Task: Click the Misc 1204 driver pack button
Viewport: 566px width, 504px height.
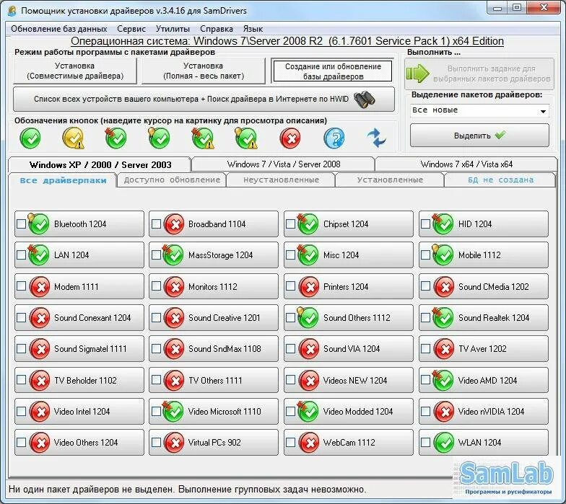Action: [348, 255]
